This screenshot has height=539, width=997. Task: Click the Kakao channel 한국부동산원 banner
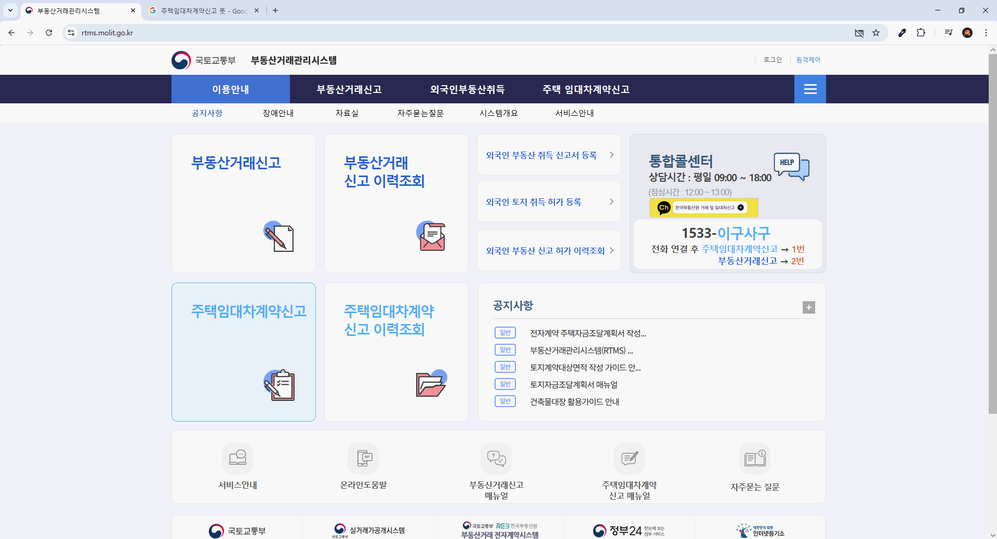point(703,207)
